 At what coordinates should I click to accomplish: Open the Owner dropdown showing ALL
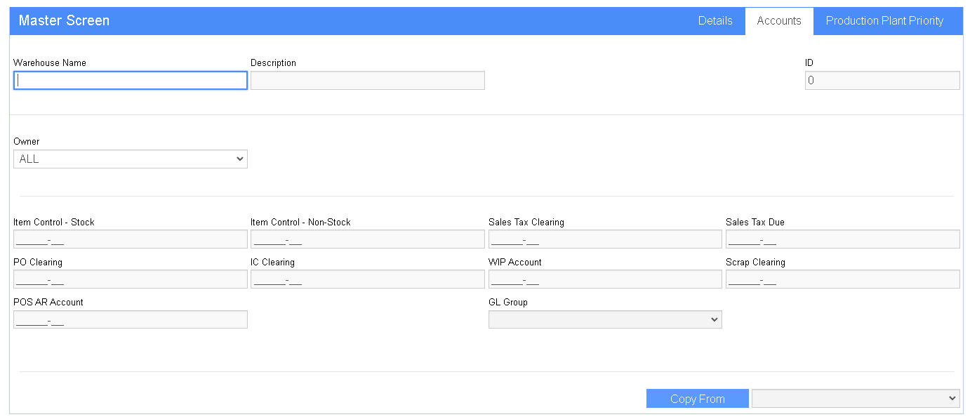click(131, 159)
